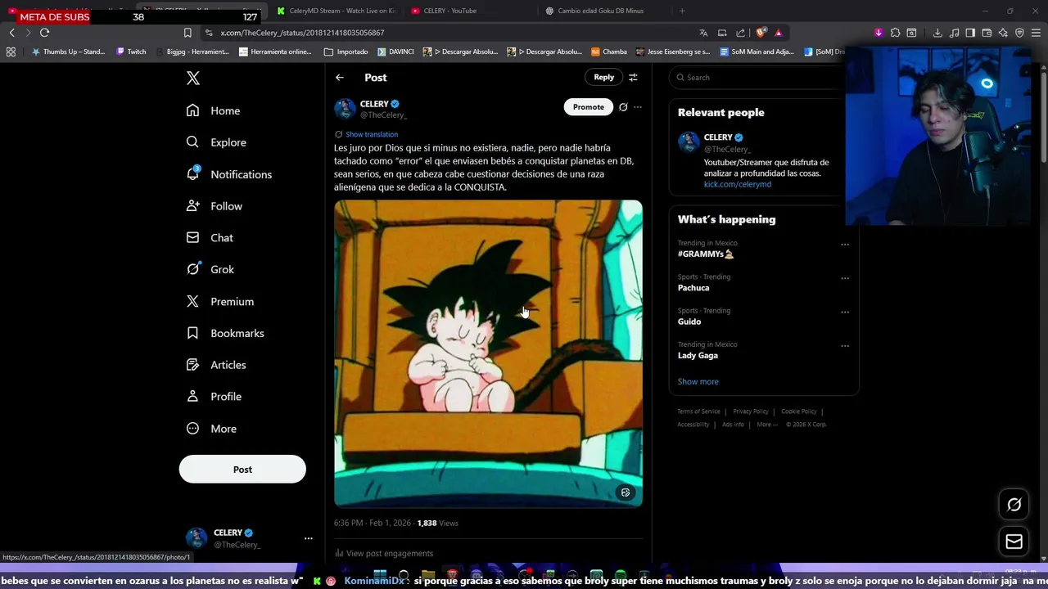Viewport: 1048px width, 589px height.
Task: Open the Follow section
Action: coord(214,206)
